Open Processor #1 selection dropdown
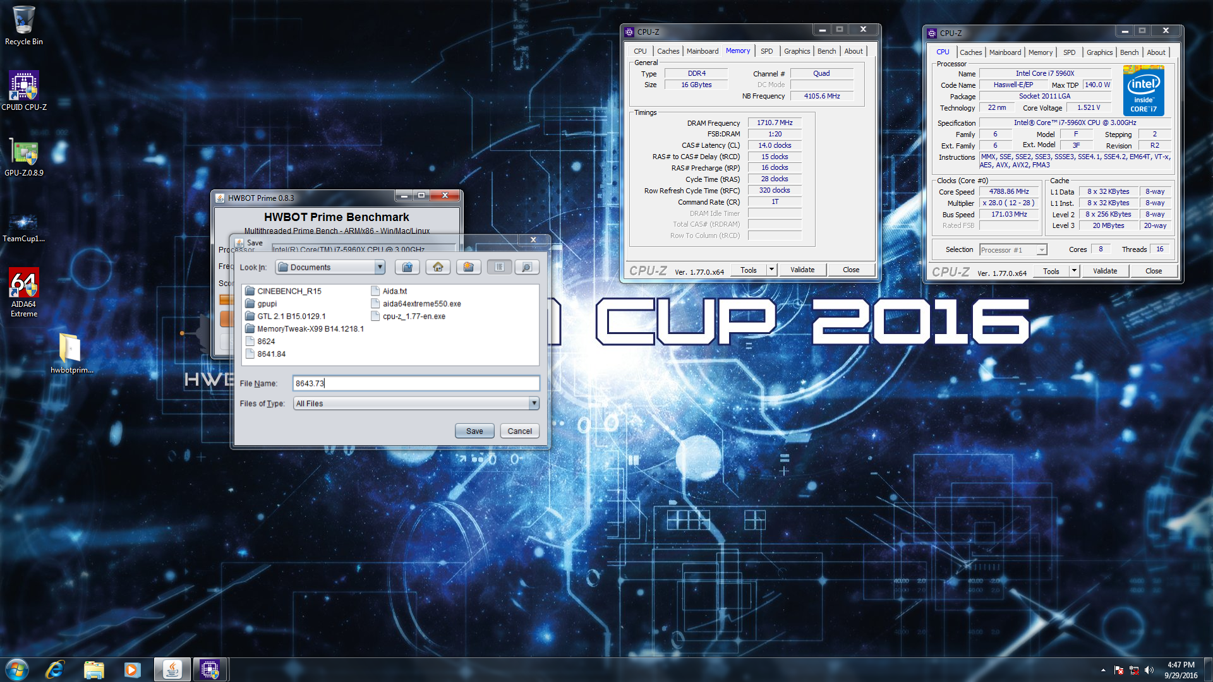Viewport: 1213px width, 682px height. pyautogui.click(x=1013, y=250)
